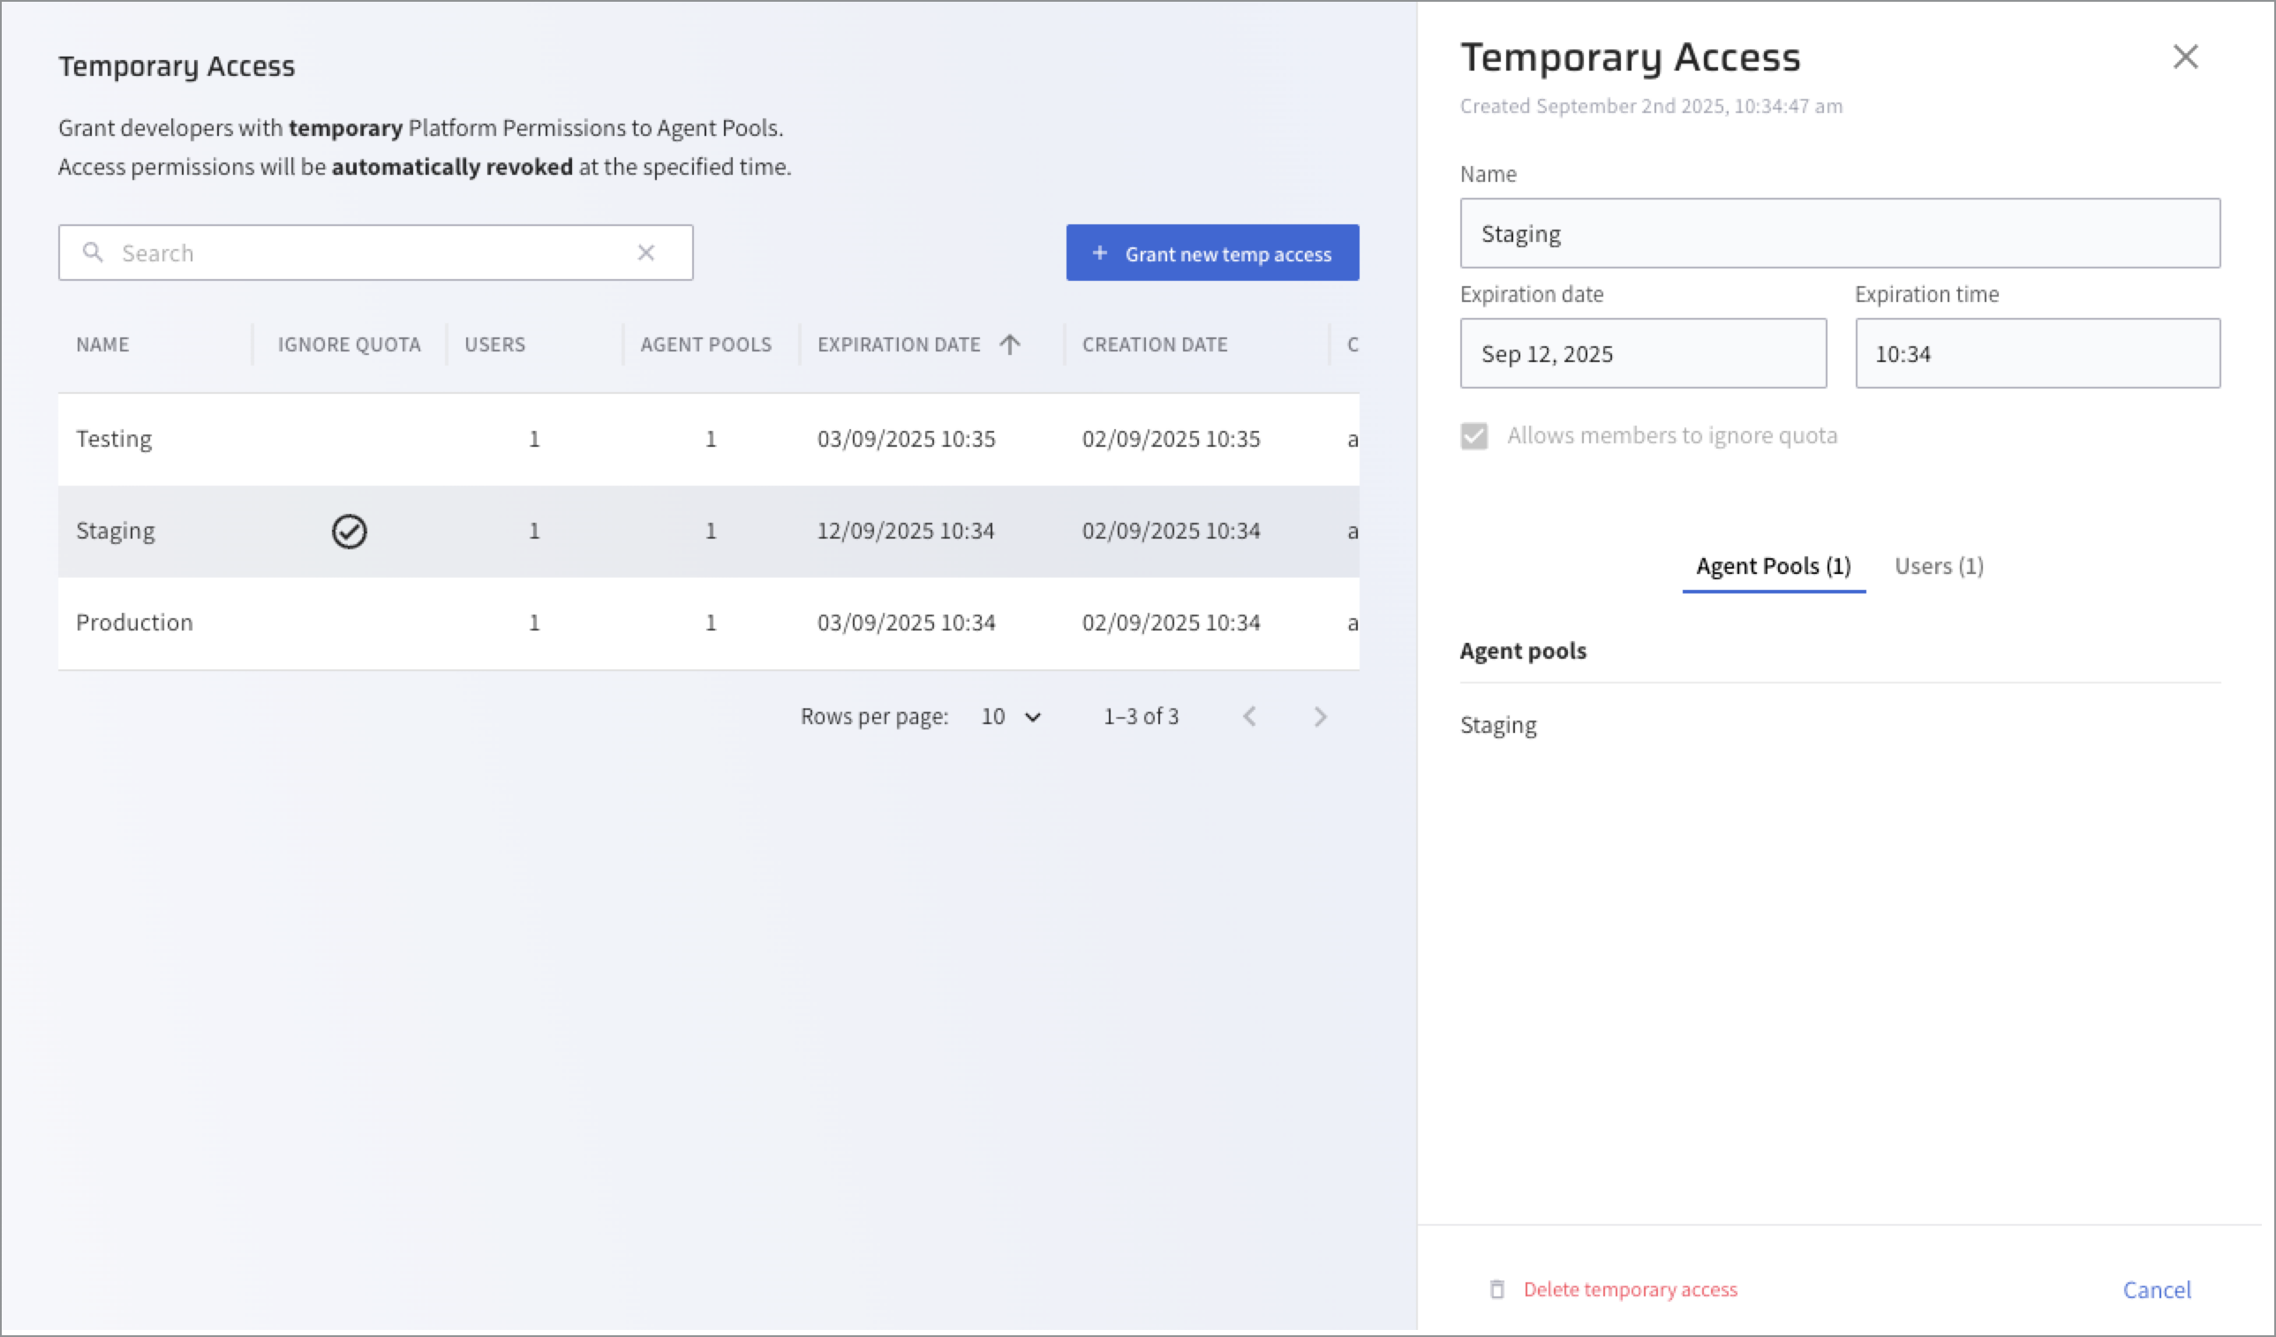Clear the search field with X icon
This screenshot has width=2276, height=1337.
tap(645, 253)
